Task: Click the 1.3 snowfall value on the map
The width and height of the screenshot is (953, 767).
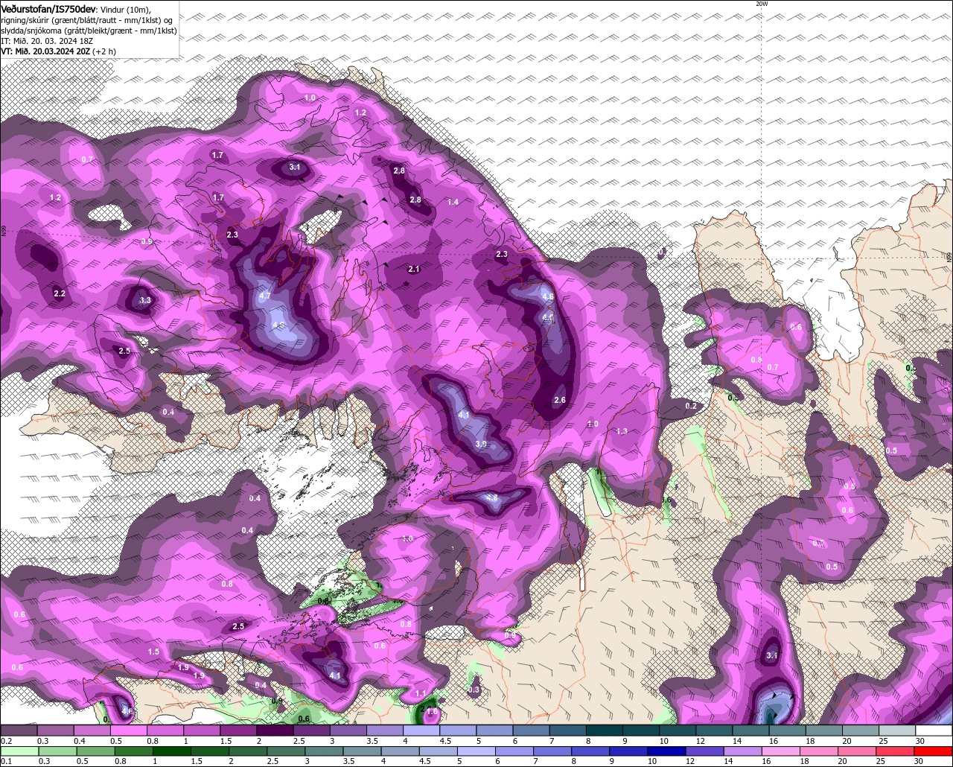Action: coord(622,431)
